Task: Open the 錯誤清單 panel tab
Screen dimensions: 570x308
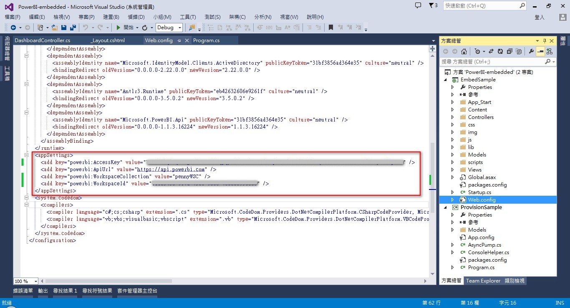Action: pos(23,291)
